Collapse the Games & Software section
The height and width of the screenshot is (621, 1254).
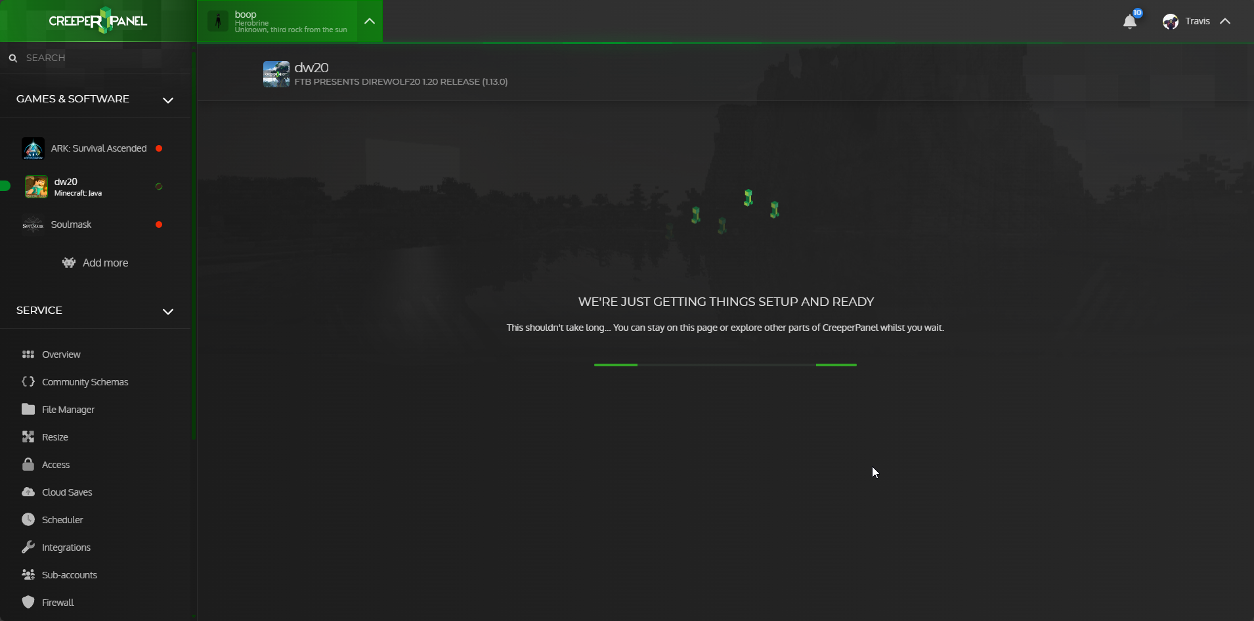(x=168, y=100)
